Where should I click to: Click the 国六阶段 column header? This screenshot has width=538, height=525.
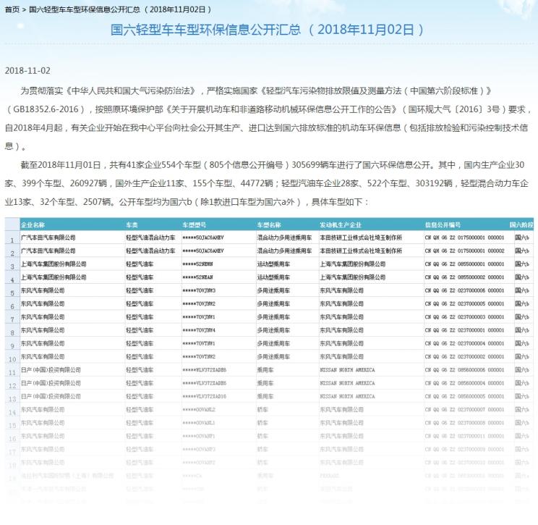(521, 225)
